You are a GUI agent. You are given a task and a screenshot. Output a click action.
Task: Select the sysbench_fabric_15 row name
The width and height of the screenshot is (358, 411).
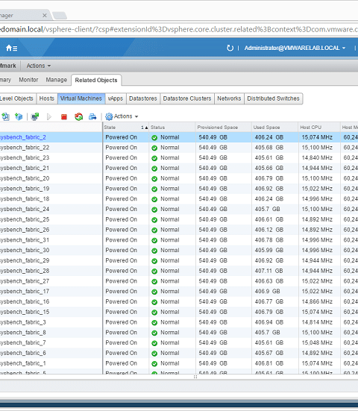point(25,312)
